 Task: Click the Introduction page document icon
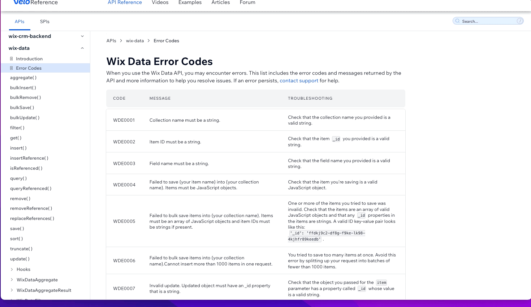pos(12,59)
